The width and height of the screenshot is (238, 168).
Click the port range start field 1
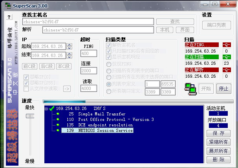[152, 84]
